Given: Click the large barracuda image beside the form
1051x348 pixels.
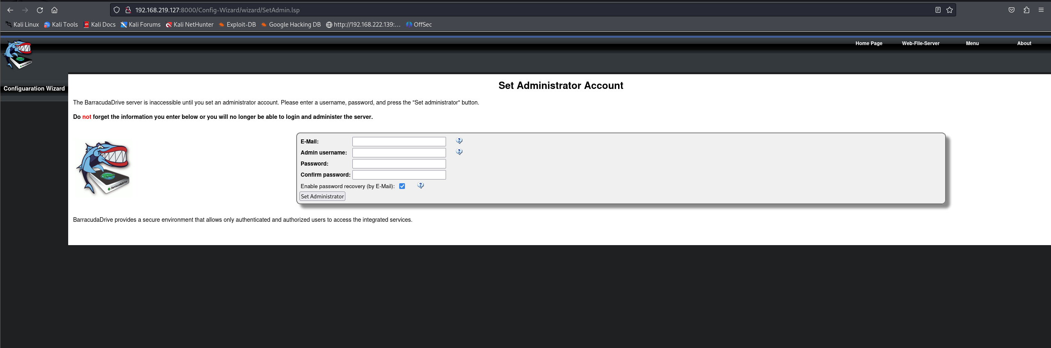Looking at the screenshot, I should click(103, 168).
